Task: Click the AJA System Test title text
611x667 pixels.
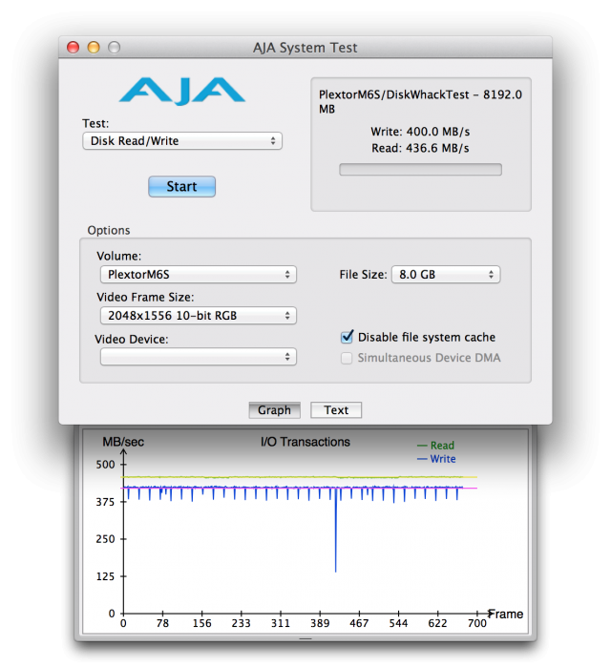Action: tap(305, 48)
